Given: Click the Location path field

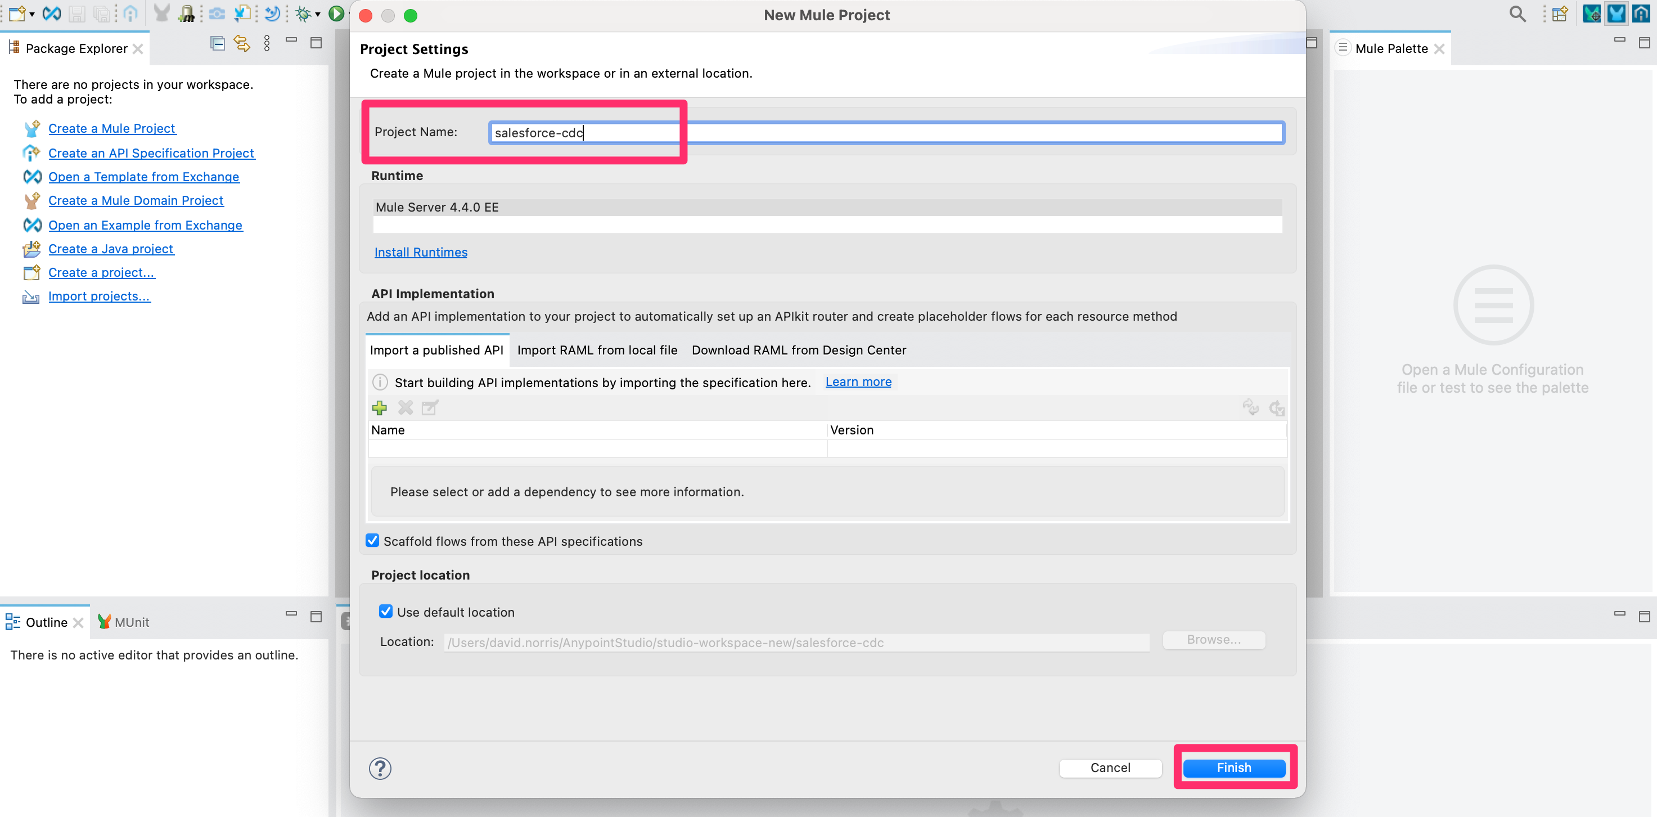Looking at the screenshot, I should pos(796,642).
